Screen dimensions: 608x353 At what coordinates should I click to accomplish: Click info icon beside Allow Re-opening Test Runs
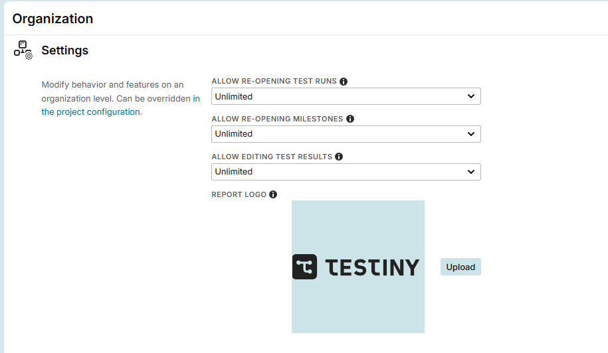coord(344,82)
